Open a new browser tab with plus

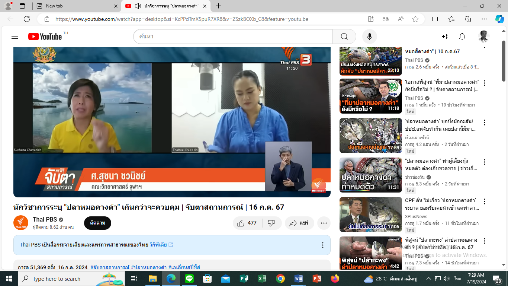point(218,6)
